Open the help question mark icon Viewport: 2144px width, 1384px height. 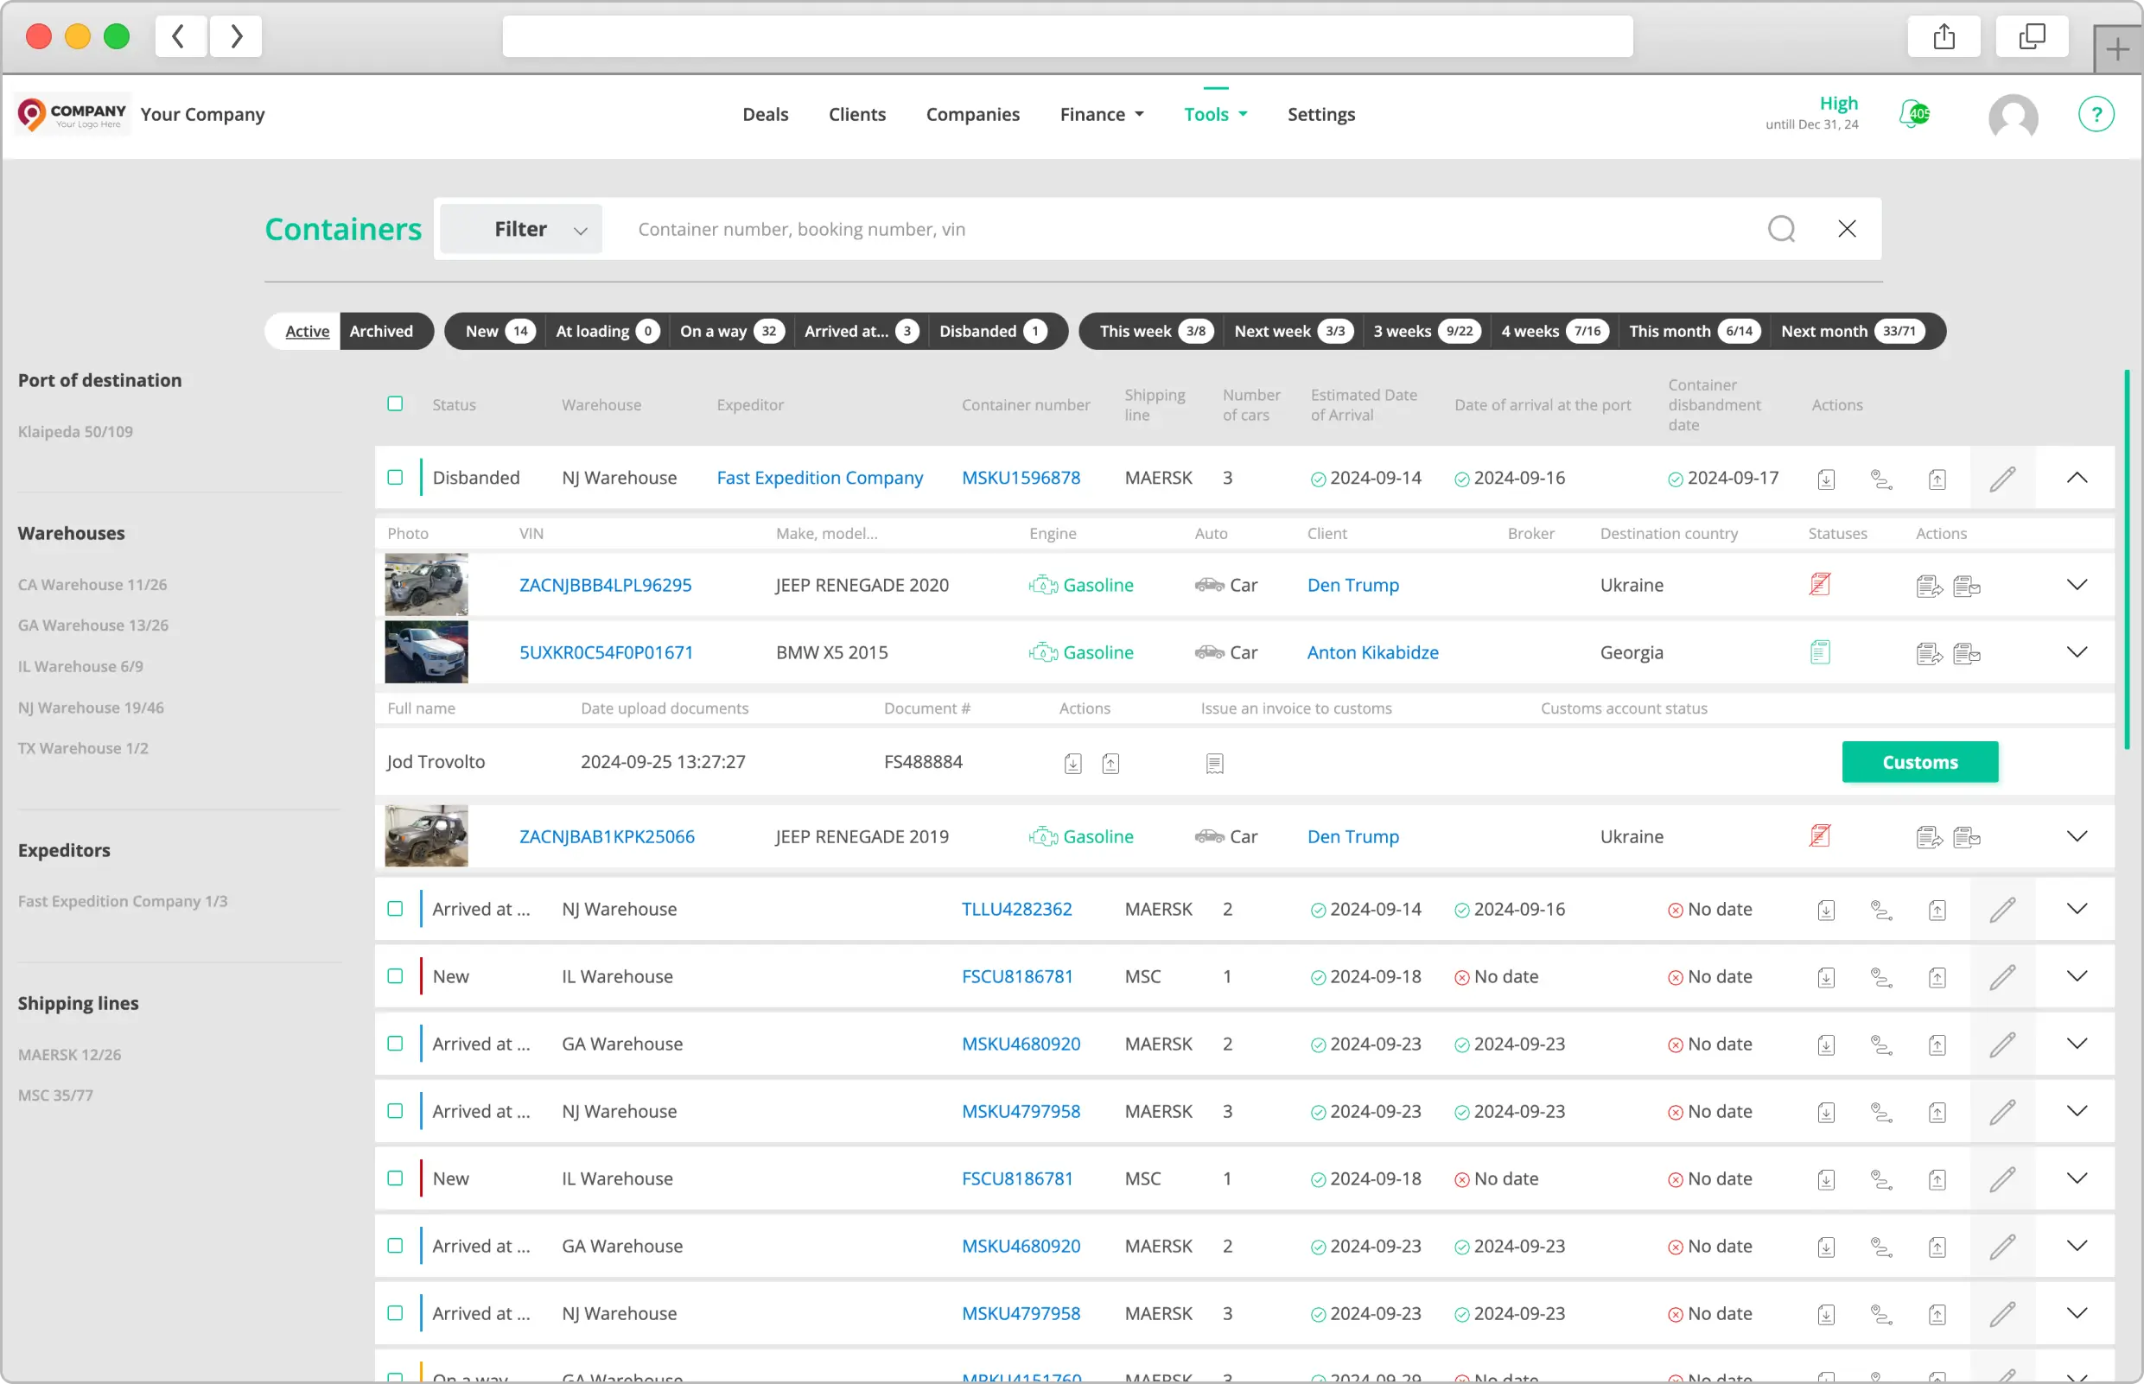2096,114
